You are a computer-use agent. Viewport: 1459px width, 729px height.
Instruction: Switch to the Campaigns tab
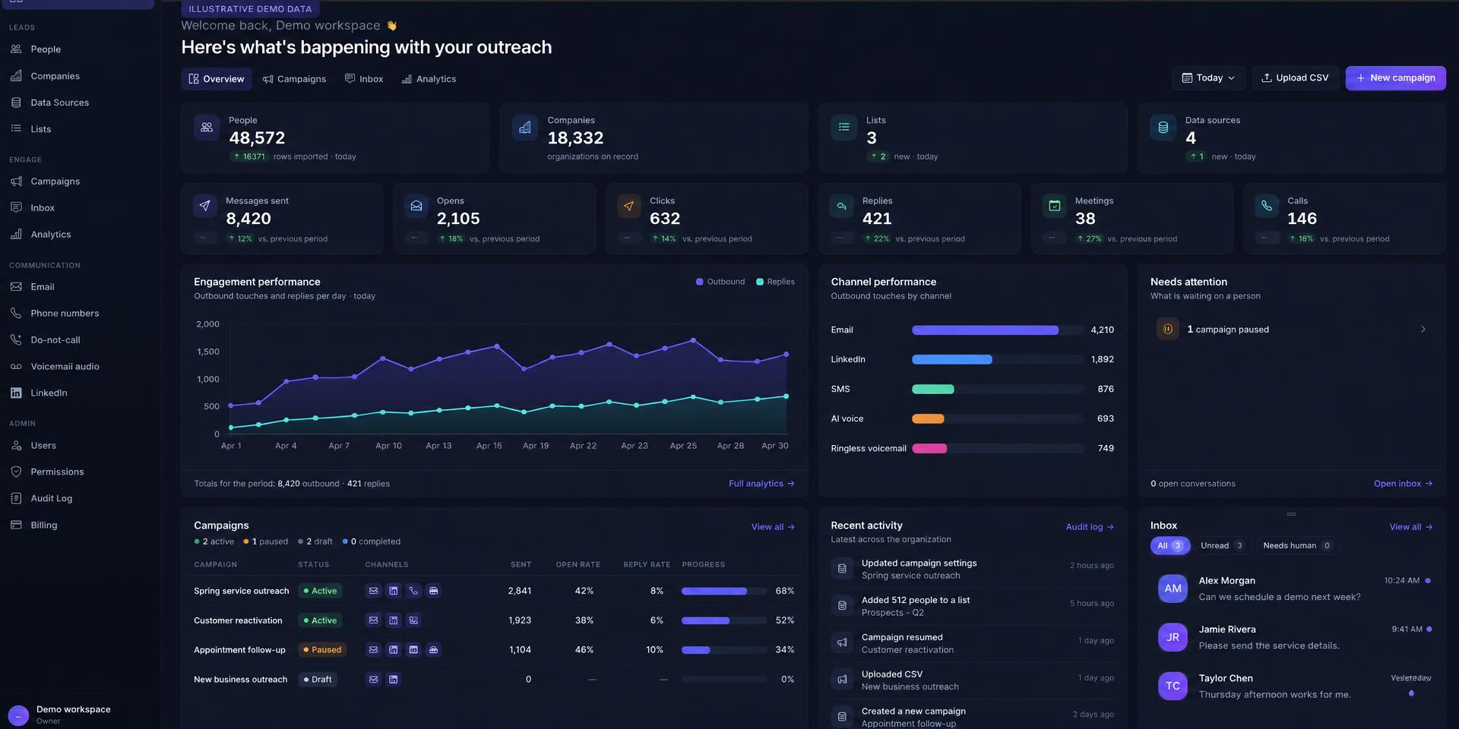tap(294, 79)
